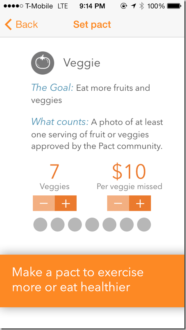Select the first gray day circle

40,225
